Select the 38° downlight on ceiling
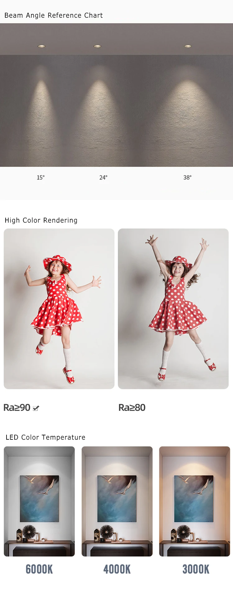The image size is (233, 594). pyautogui.click(x=188, y=46)
